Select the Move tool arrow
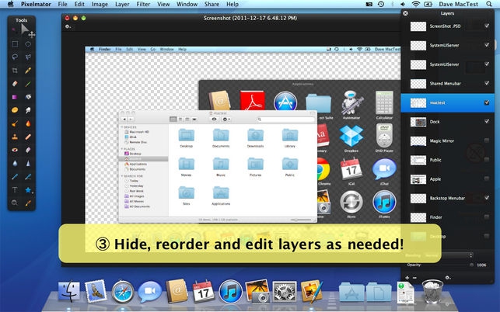The width and height of the screenshot is (500, 312). click(25, 29)
